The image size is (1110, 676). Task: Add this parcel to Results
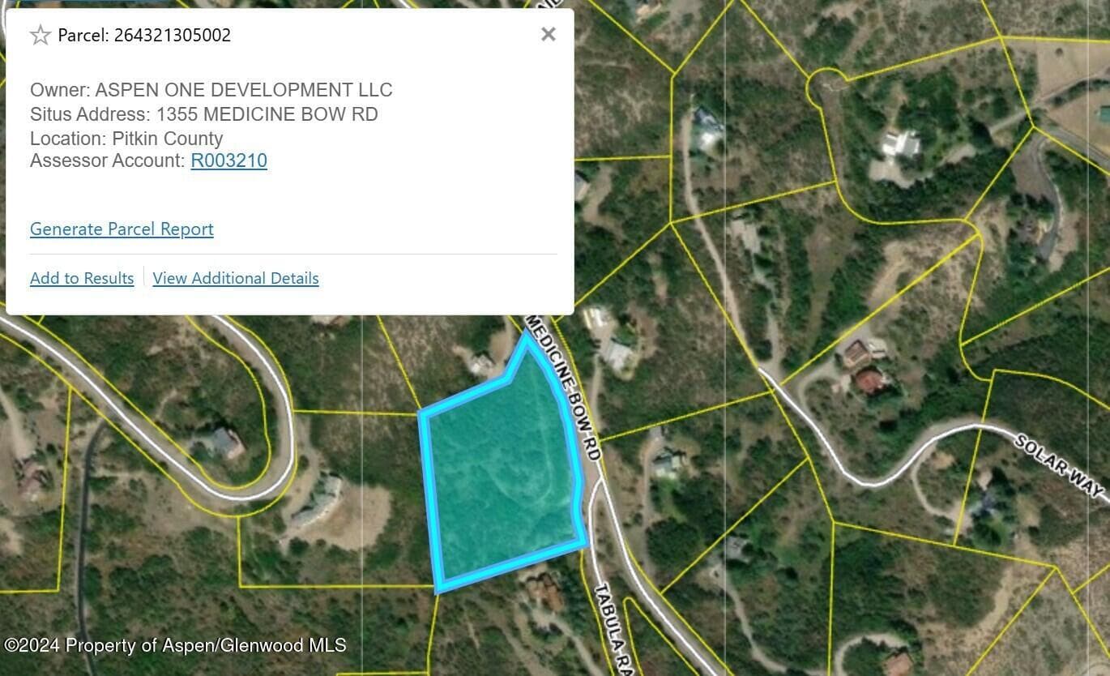82,278
